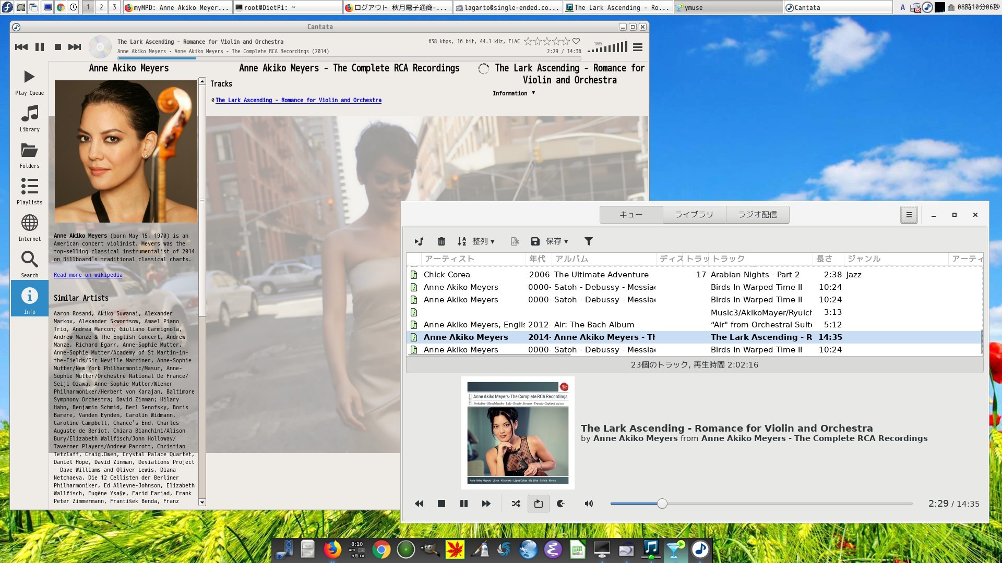Screen dimensions: 1002x563
Task: Click Ymuse playback seek slider handle
Action: [662, 504]
